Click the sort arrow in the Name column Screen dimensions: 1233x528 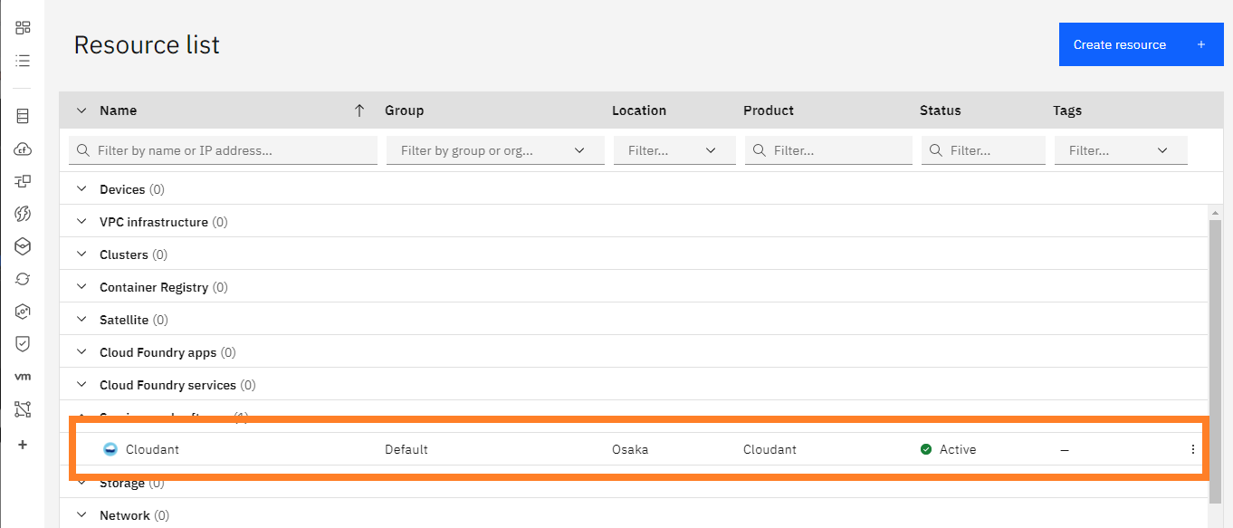359,110
